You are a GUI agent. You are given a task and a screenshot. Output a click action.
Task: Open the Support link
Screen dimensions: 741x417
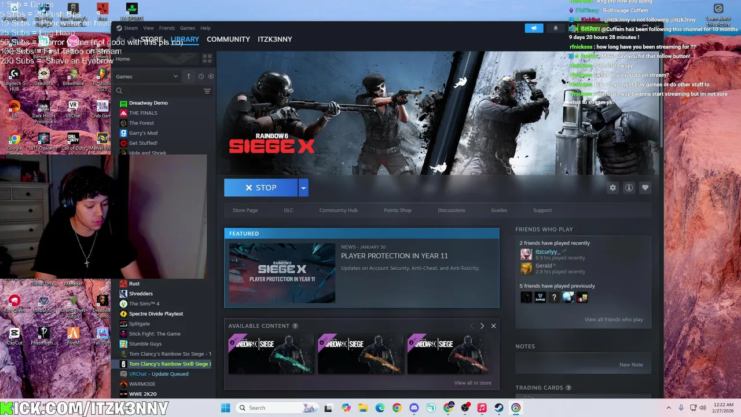(542, 210)
